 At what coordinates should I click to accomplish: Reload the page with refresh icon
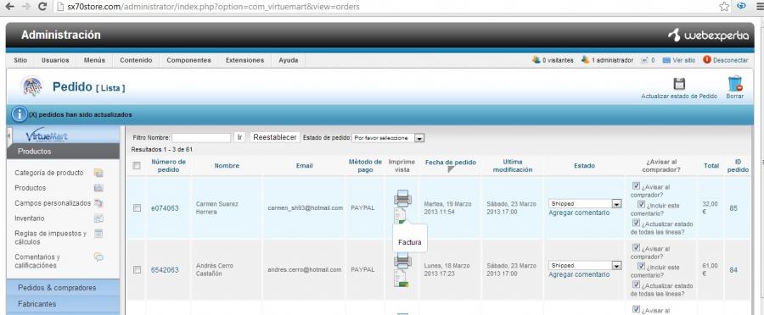point(42,6)
